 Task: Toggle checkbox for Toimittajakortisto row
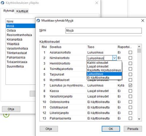point(130,69)
